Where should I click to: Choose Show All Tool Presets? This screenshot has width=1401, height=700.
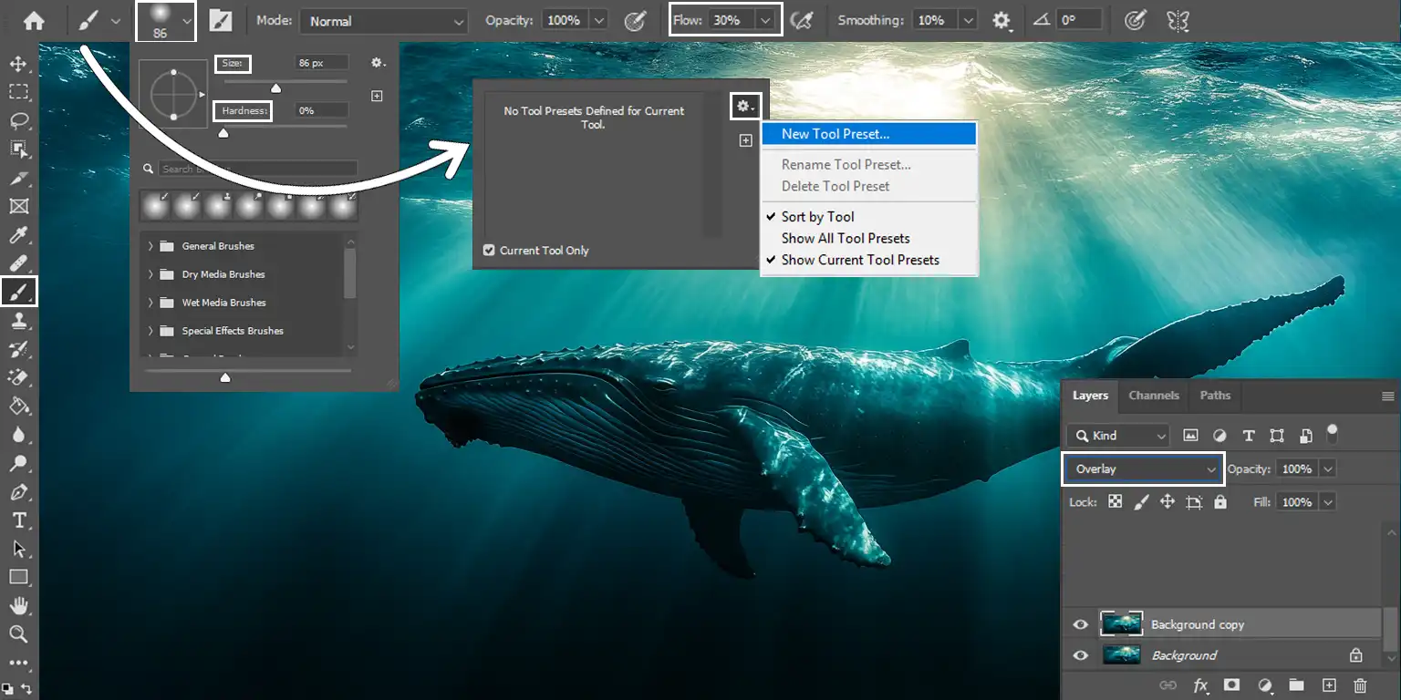[869, 238]
